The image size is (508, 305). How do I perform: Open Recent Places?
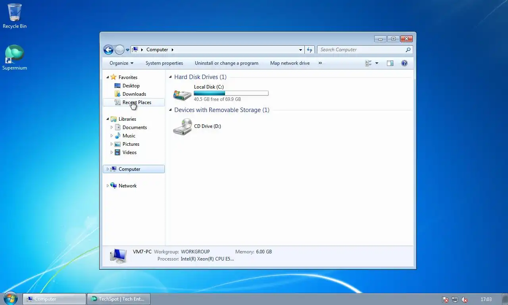click(x=137, y=102)
